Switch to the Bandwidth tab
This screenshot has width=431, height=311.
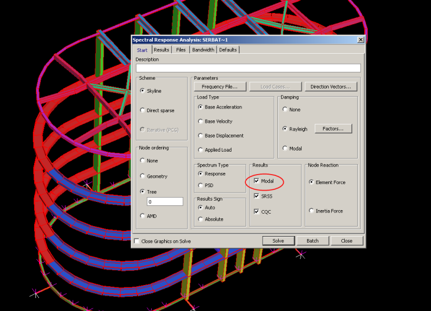point(203,50)
